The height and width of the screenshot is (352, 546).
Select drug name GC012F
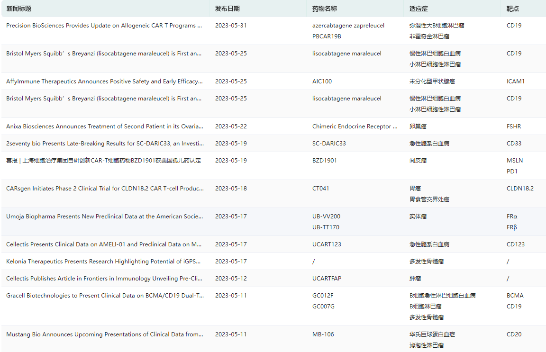pos(323,296)
